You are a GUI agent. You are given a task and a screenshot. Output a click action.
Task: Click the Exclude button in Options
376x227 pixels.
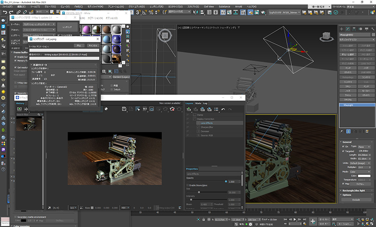point(356,200)
